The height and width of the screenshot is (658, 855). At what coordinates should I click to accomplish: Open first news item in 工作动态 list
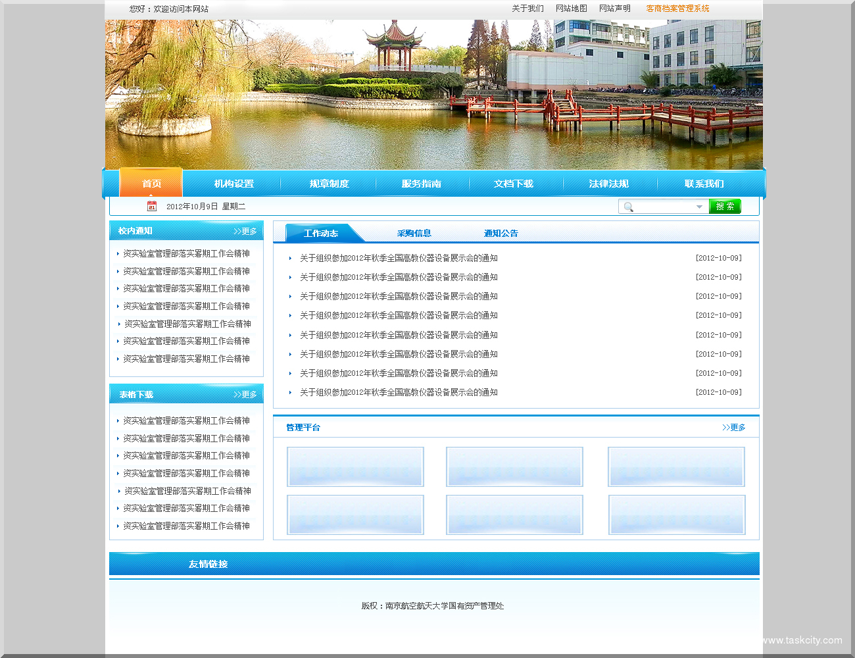[399, 258]
